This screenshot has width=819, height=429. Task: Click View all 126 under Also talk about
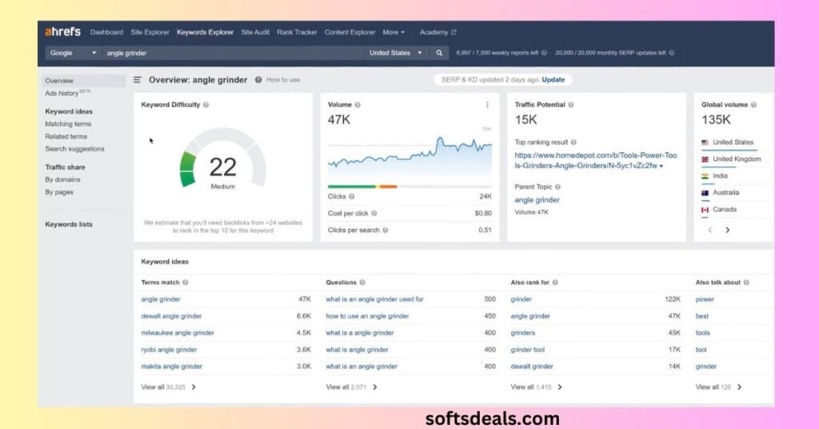pos(718,387)
